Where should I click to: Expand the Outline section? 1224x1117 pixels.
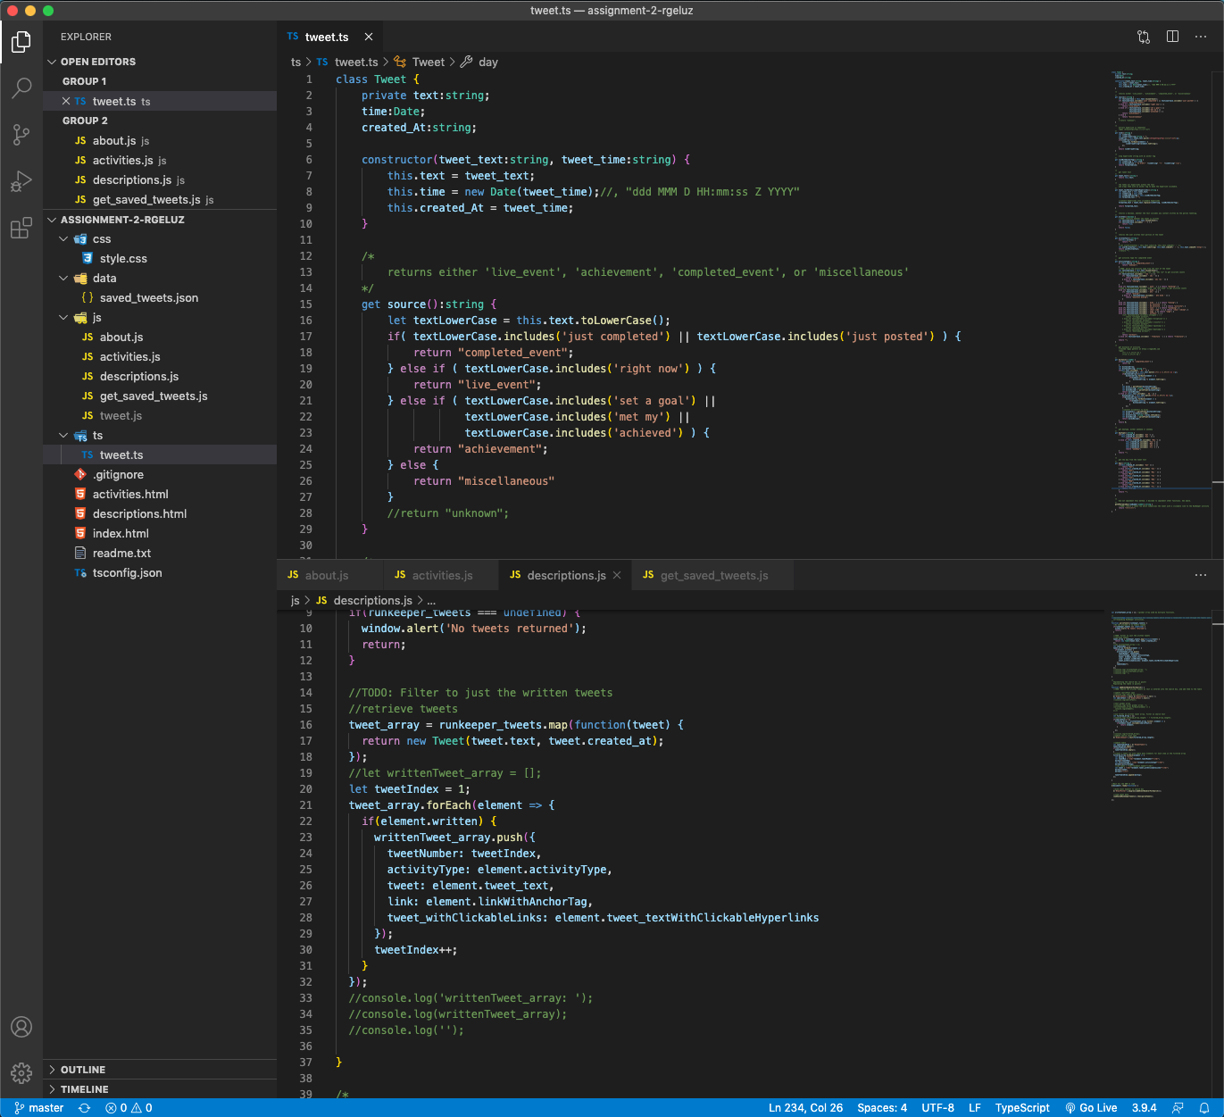[160, 1070]
